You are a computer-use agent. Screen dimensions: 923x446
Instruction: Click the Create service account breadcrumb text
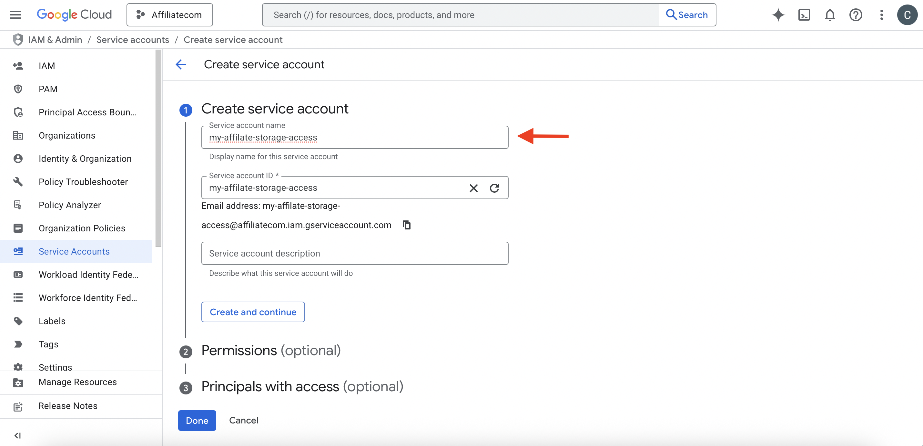tap(233, 40)
